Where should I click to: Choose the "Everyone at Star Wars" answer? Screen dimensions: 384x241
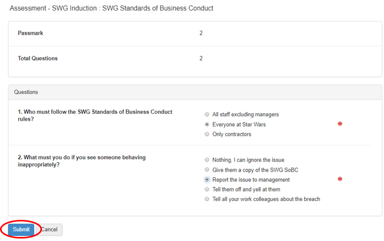207,124
